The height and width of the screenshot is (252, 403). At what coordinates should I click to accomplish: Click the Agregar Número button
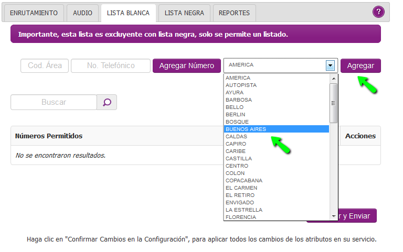coord(187,65)
